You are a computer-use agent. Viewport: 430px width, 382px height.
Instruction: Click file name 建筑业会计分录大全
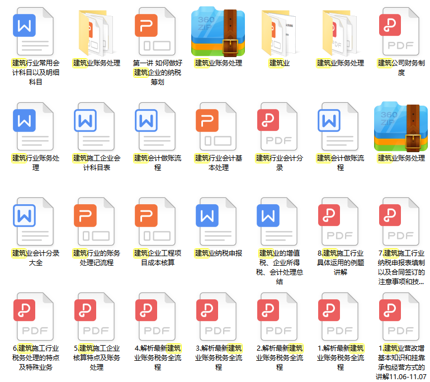(36, 258)
